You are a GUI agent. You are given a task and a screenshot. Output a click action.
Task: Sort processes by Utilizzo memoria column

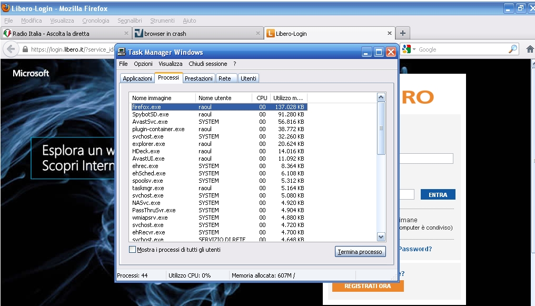tap(288, 98)
